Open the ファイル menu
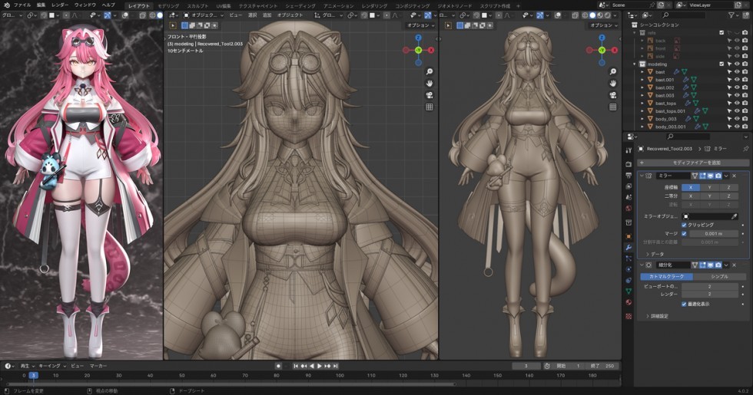 coord(22,5)
